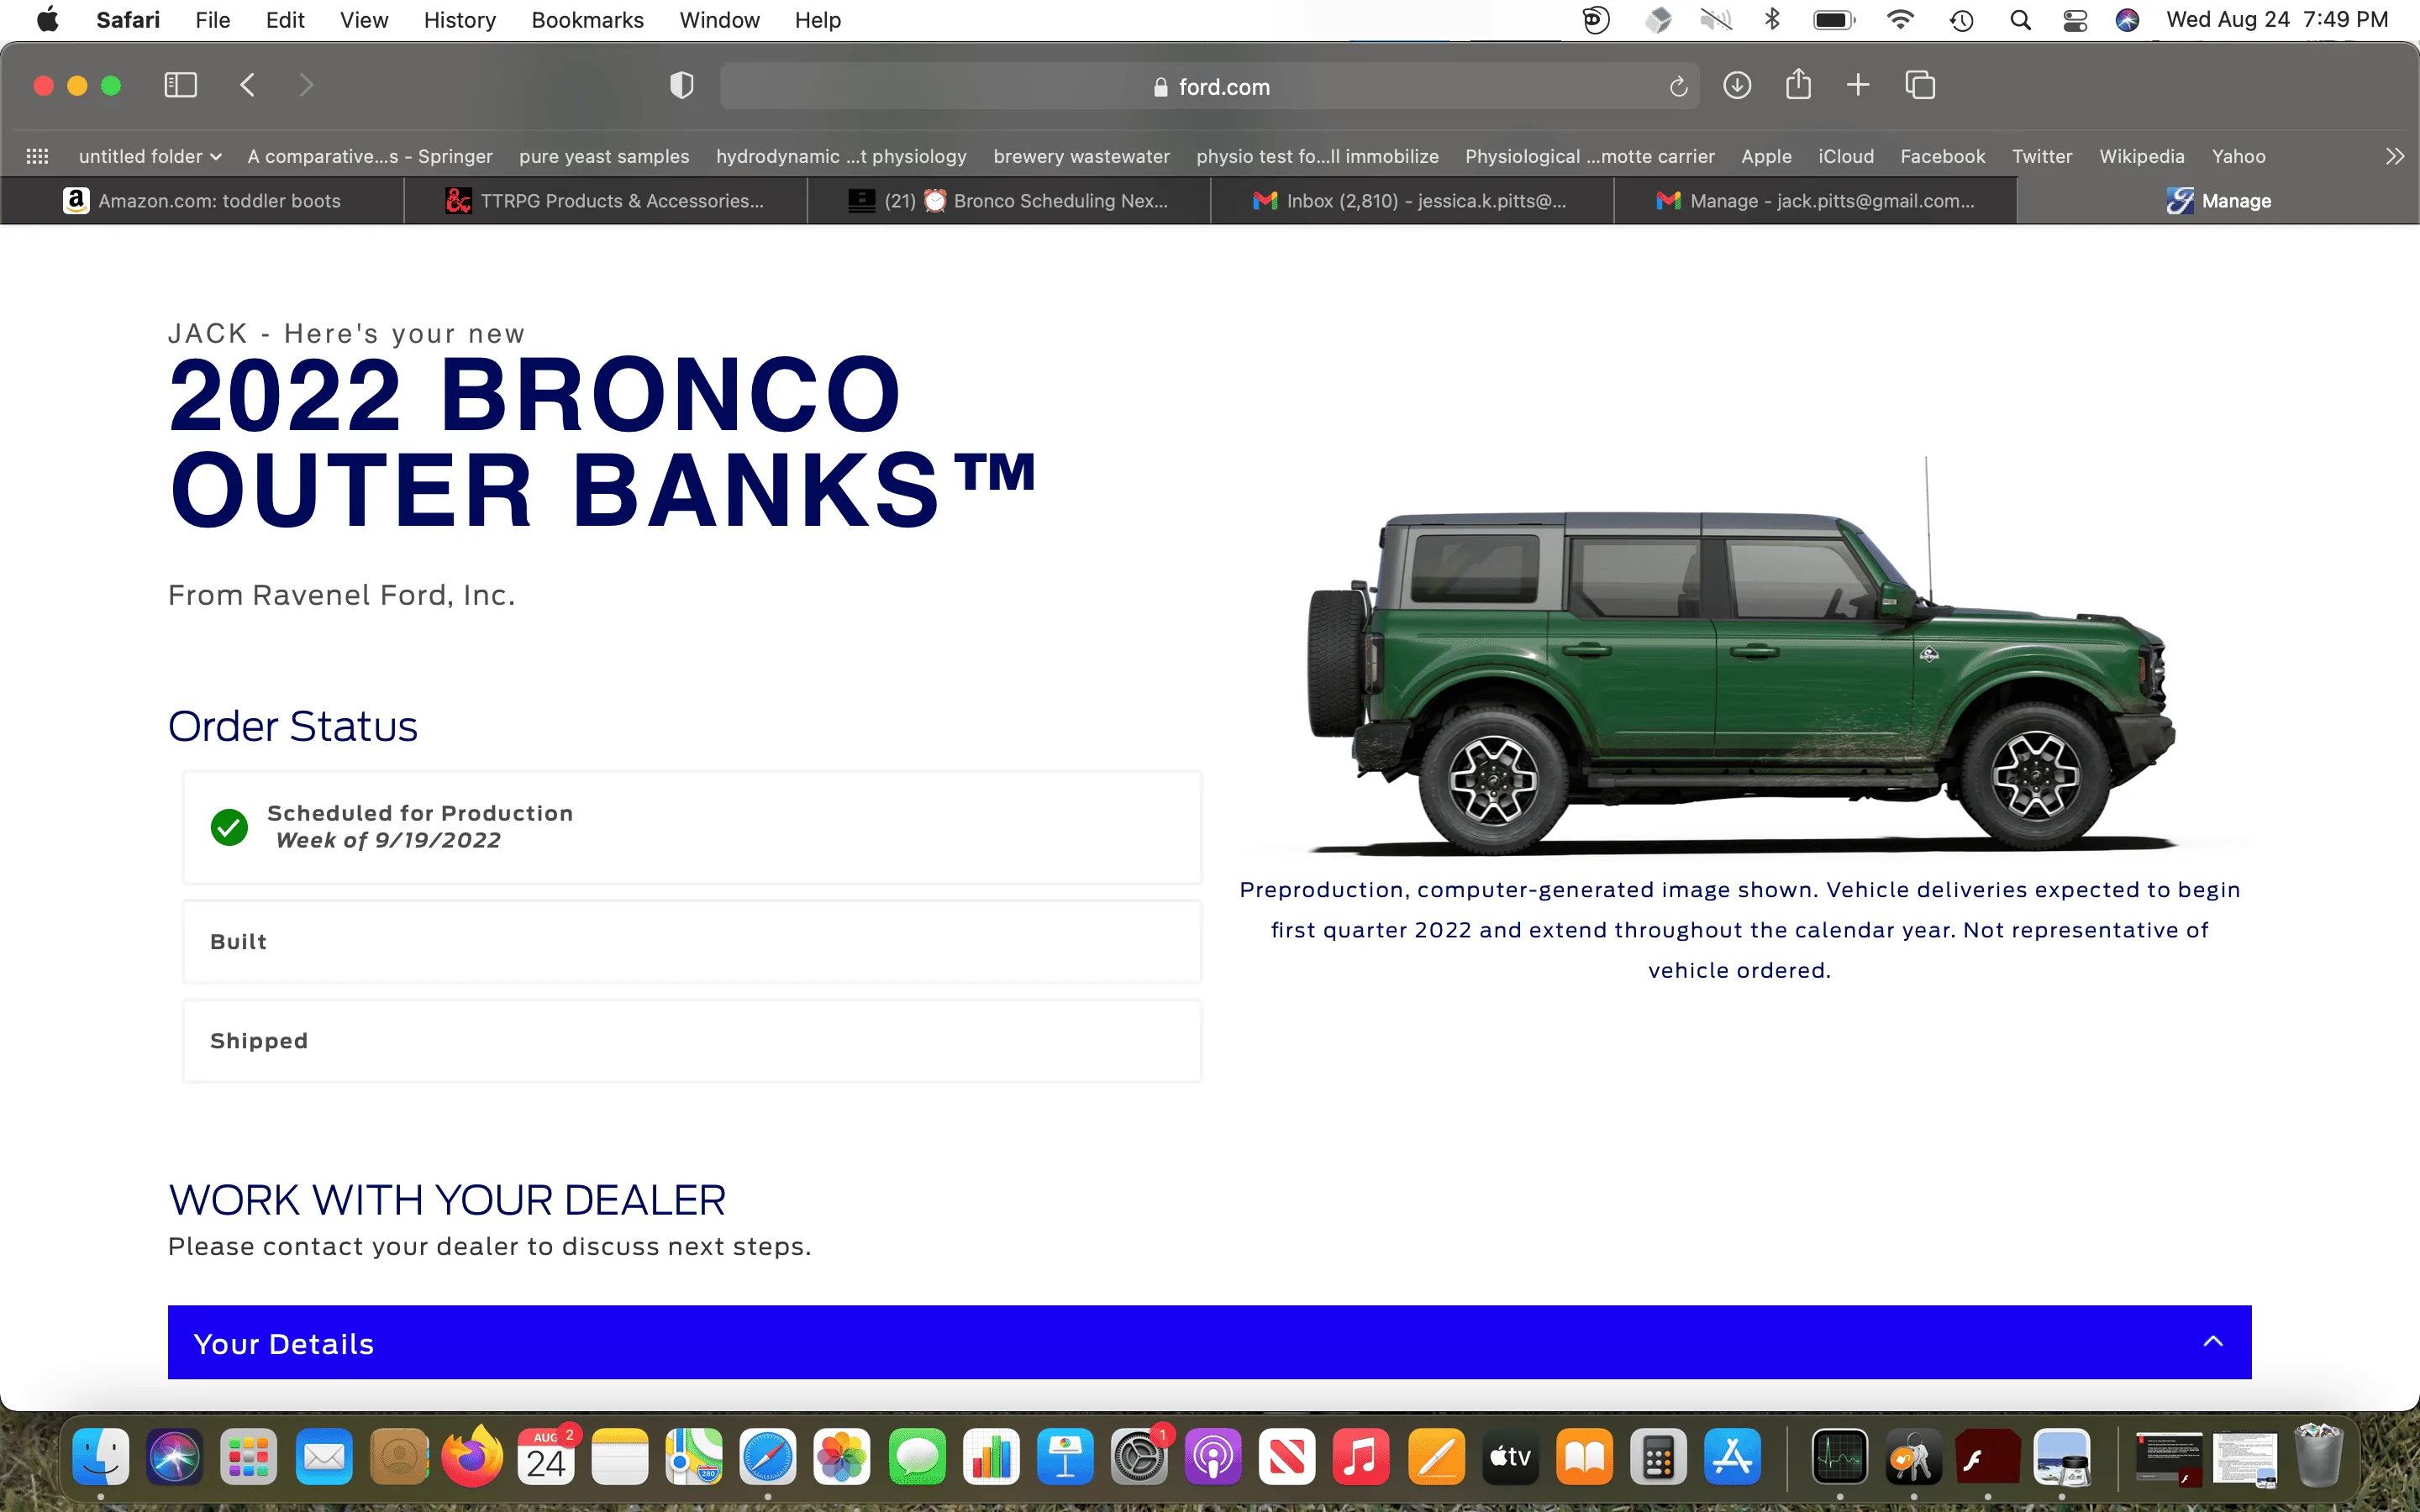Open App Store from the Dock
Screen dimensions: 2420x1512
(1732, 1456)
